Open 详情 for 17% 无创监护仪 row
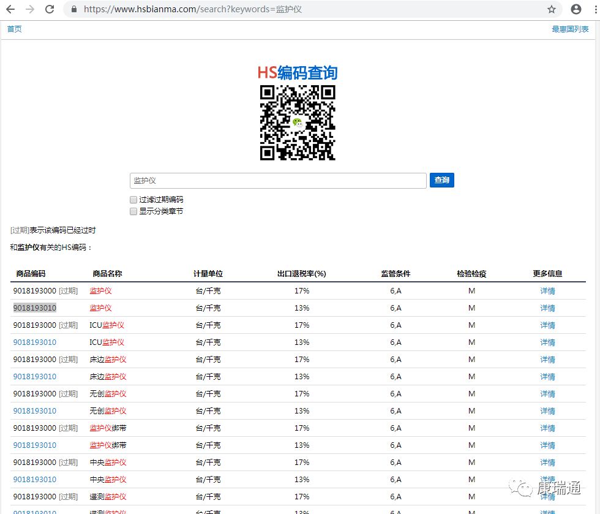This screenshot has height=514, width=600. [547, 394]
